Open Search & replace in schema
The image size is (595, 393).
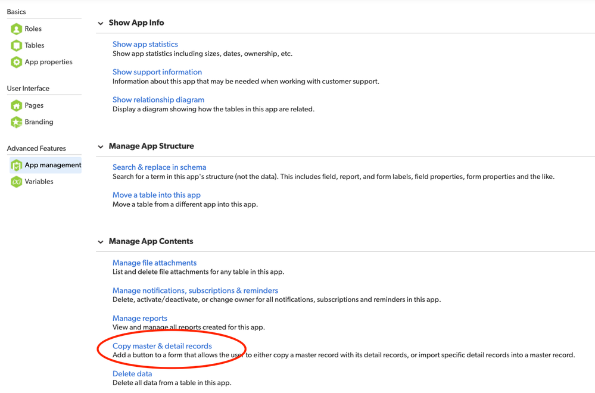(160, 167)
